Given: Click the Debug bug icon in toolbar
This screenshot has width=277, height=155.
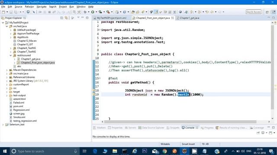Looking at the screenshot, I should pos(85,12).
